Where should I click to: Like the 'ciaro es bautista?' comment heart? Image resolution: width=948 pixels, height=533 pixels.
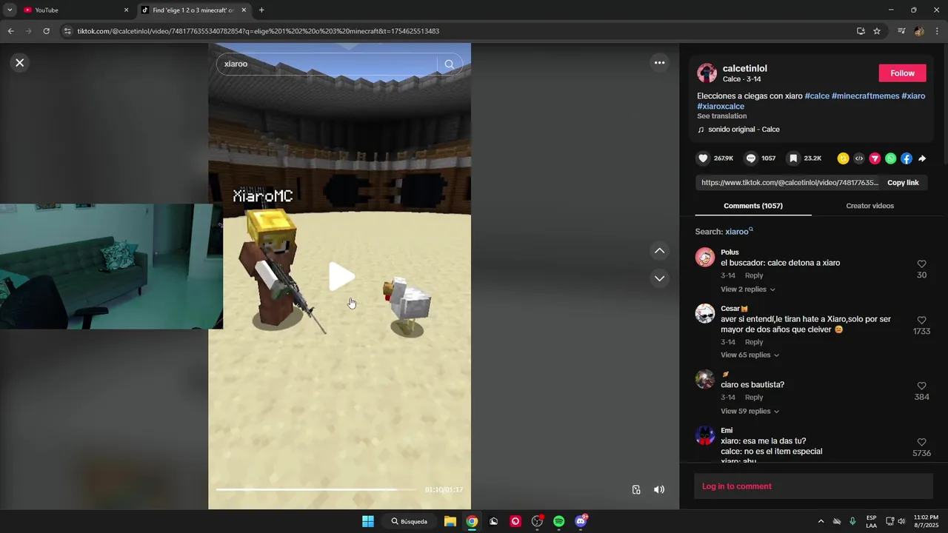coord(921,386)
